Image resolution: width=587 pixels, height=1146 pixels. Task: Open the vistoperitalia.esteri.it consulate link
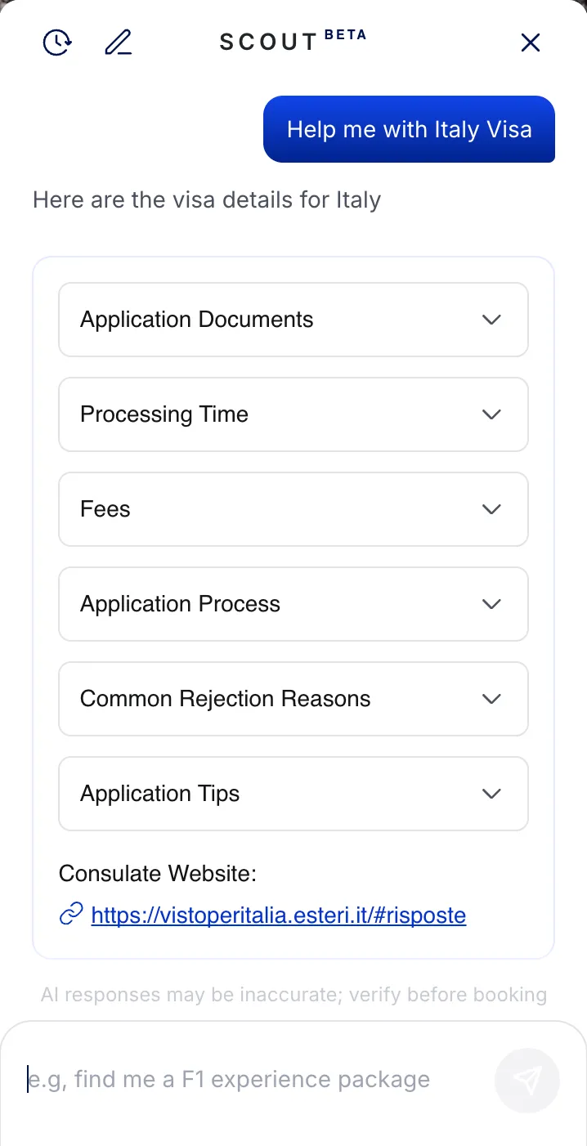coord(279,915)
